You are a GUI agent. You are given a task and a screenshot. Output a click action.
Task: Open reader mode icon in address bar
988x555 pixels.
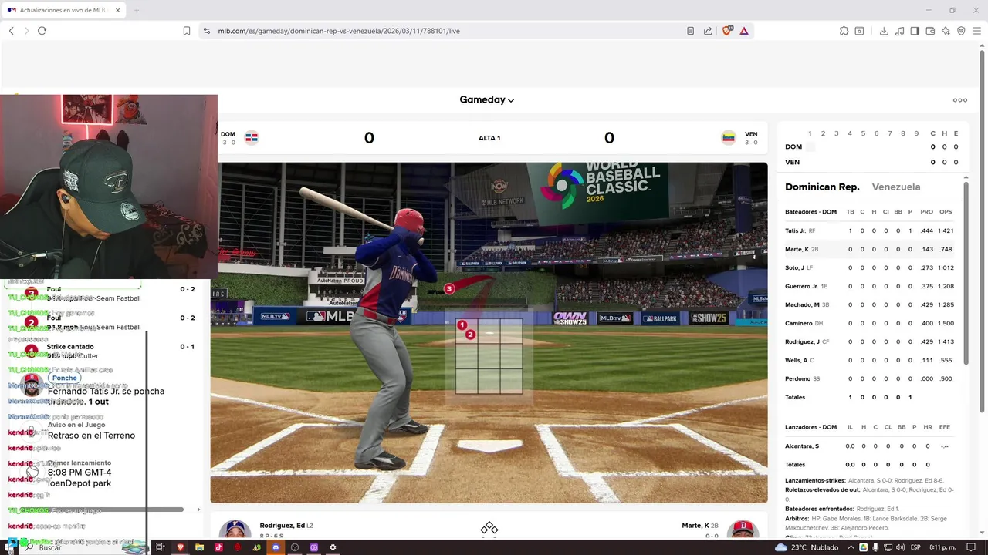pyautogui.click(x=690, y=31)
